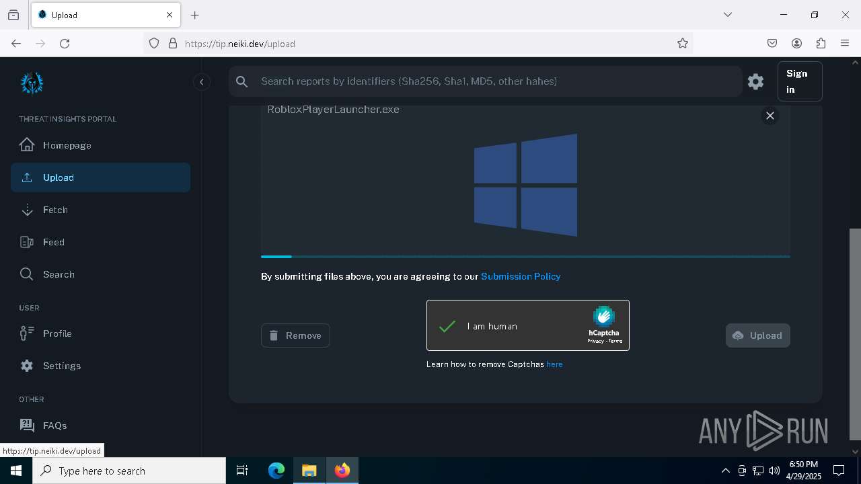Open the extensions puzzle icon
This screenshot has height=484, width=861.
coord(821,43)
